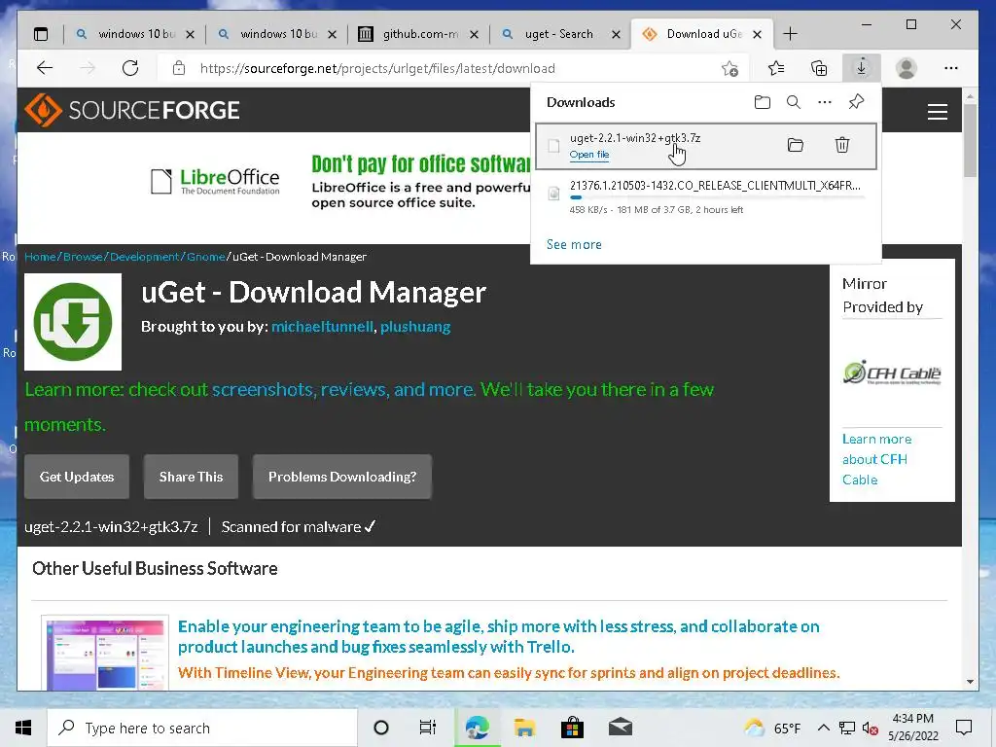Screen dimensions: 996x747
Task: Click 'Browse' breadcrumb link
Action: tap(83, 257)
